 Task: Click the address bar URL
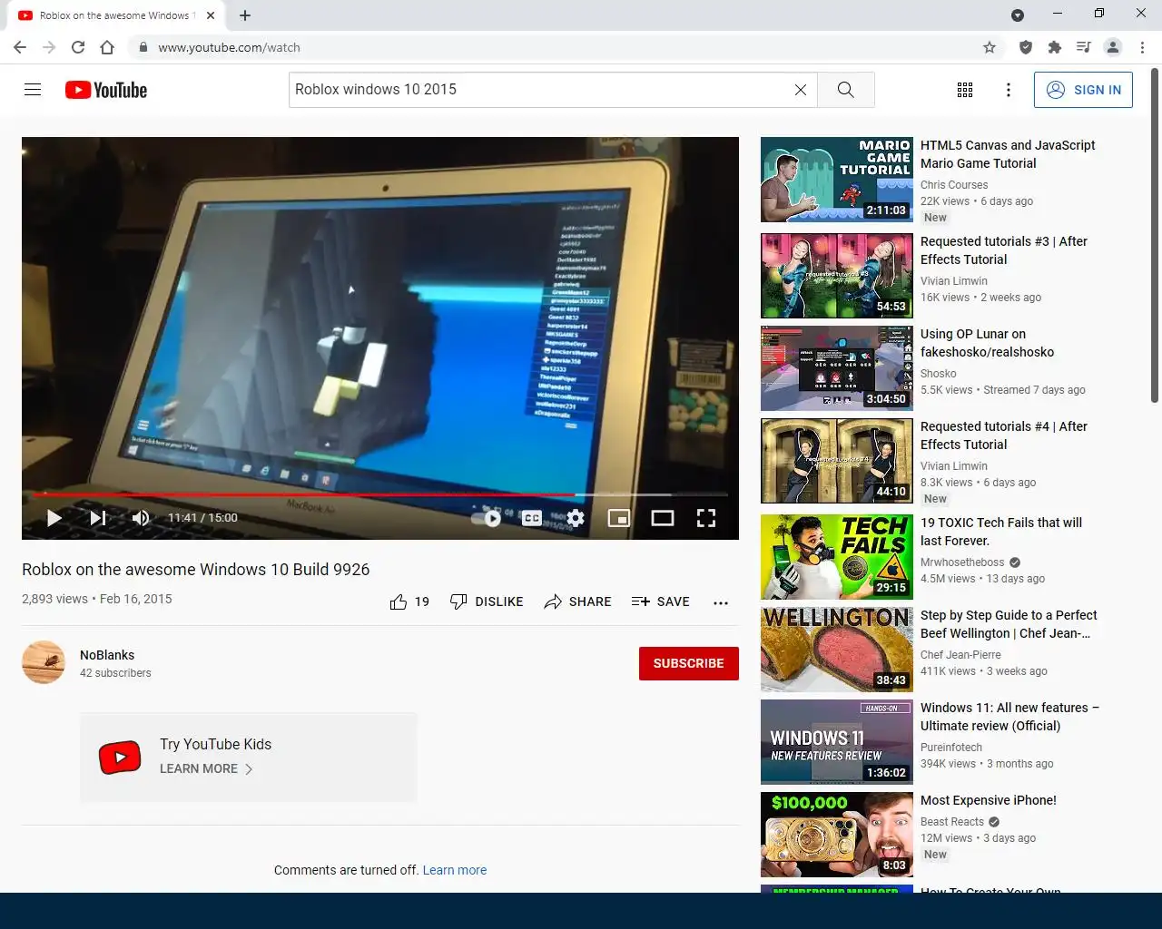pyautogui.click(x=229, y=47)
